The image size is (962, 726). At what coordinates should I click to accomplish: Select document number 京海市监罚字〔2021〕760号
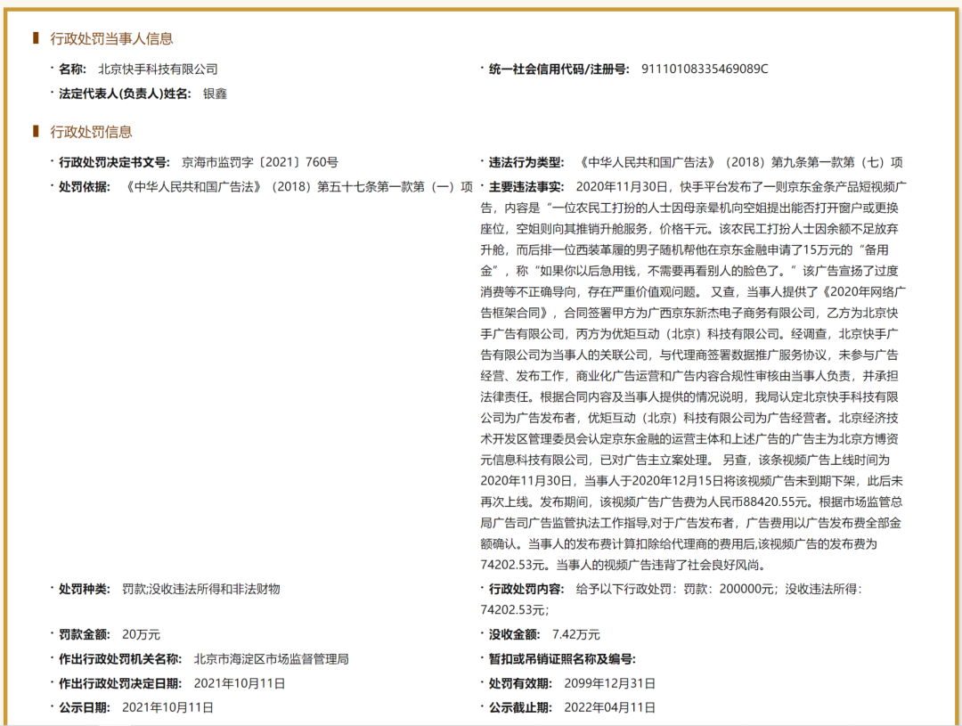click(259, 163)
